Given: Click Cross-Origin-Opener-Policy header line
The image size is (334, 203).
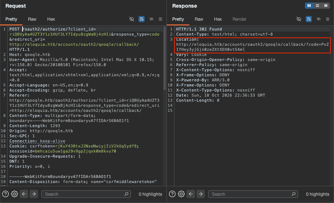Looking at the screenshot, I should point(226,60).
